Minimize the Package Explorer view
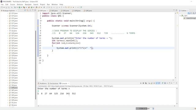The image size is (196, 110). click(x=32, y=10)
